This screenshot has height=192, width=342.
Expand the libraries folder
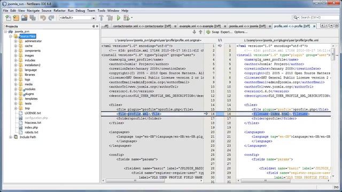[15, 75]
